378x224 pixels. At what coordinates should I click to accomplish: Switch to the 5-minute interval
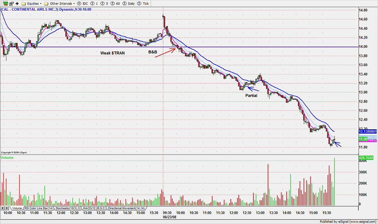tap(104, 4)
